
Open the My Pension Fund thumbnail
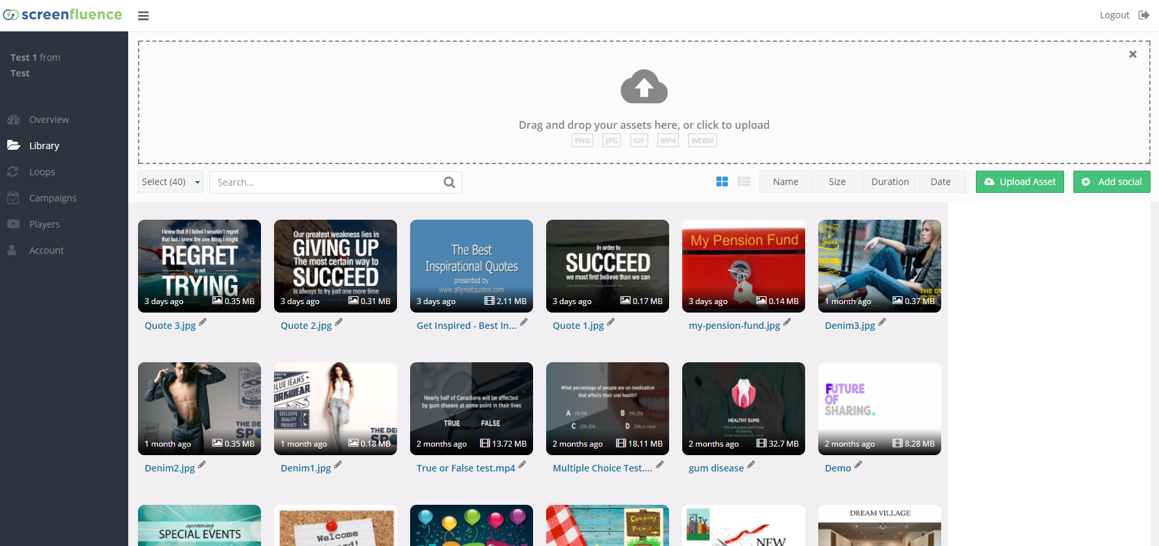click(x=744, y=266)
